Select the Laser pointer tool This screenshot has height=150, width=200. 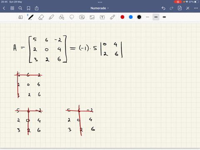tap(112, 17)
